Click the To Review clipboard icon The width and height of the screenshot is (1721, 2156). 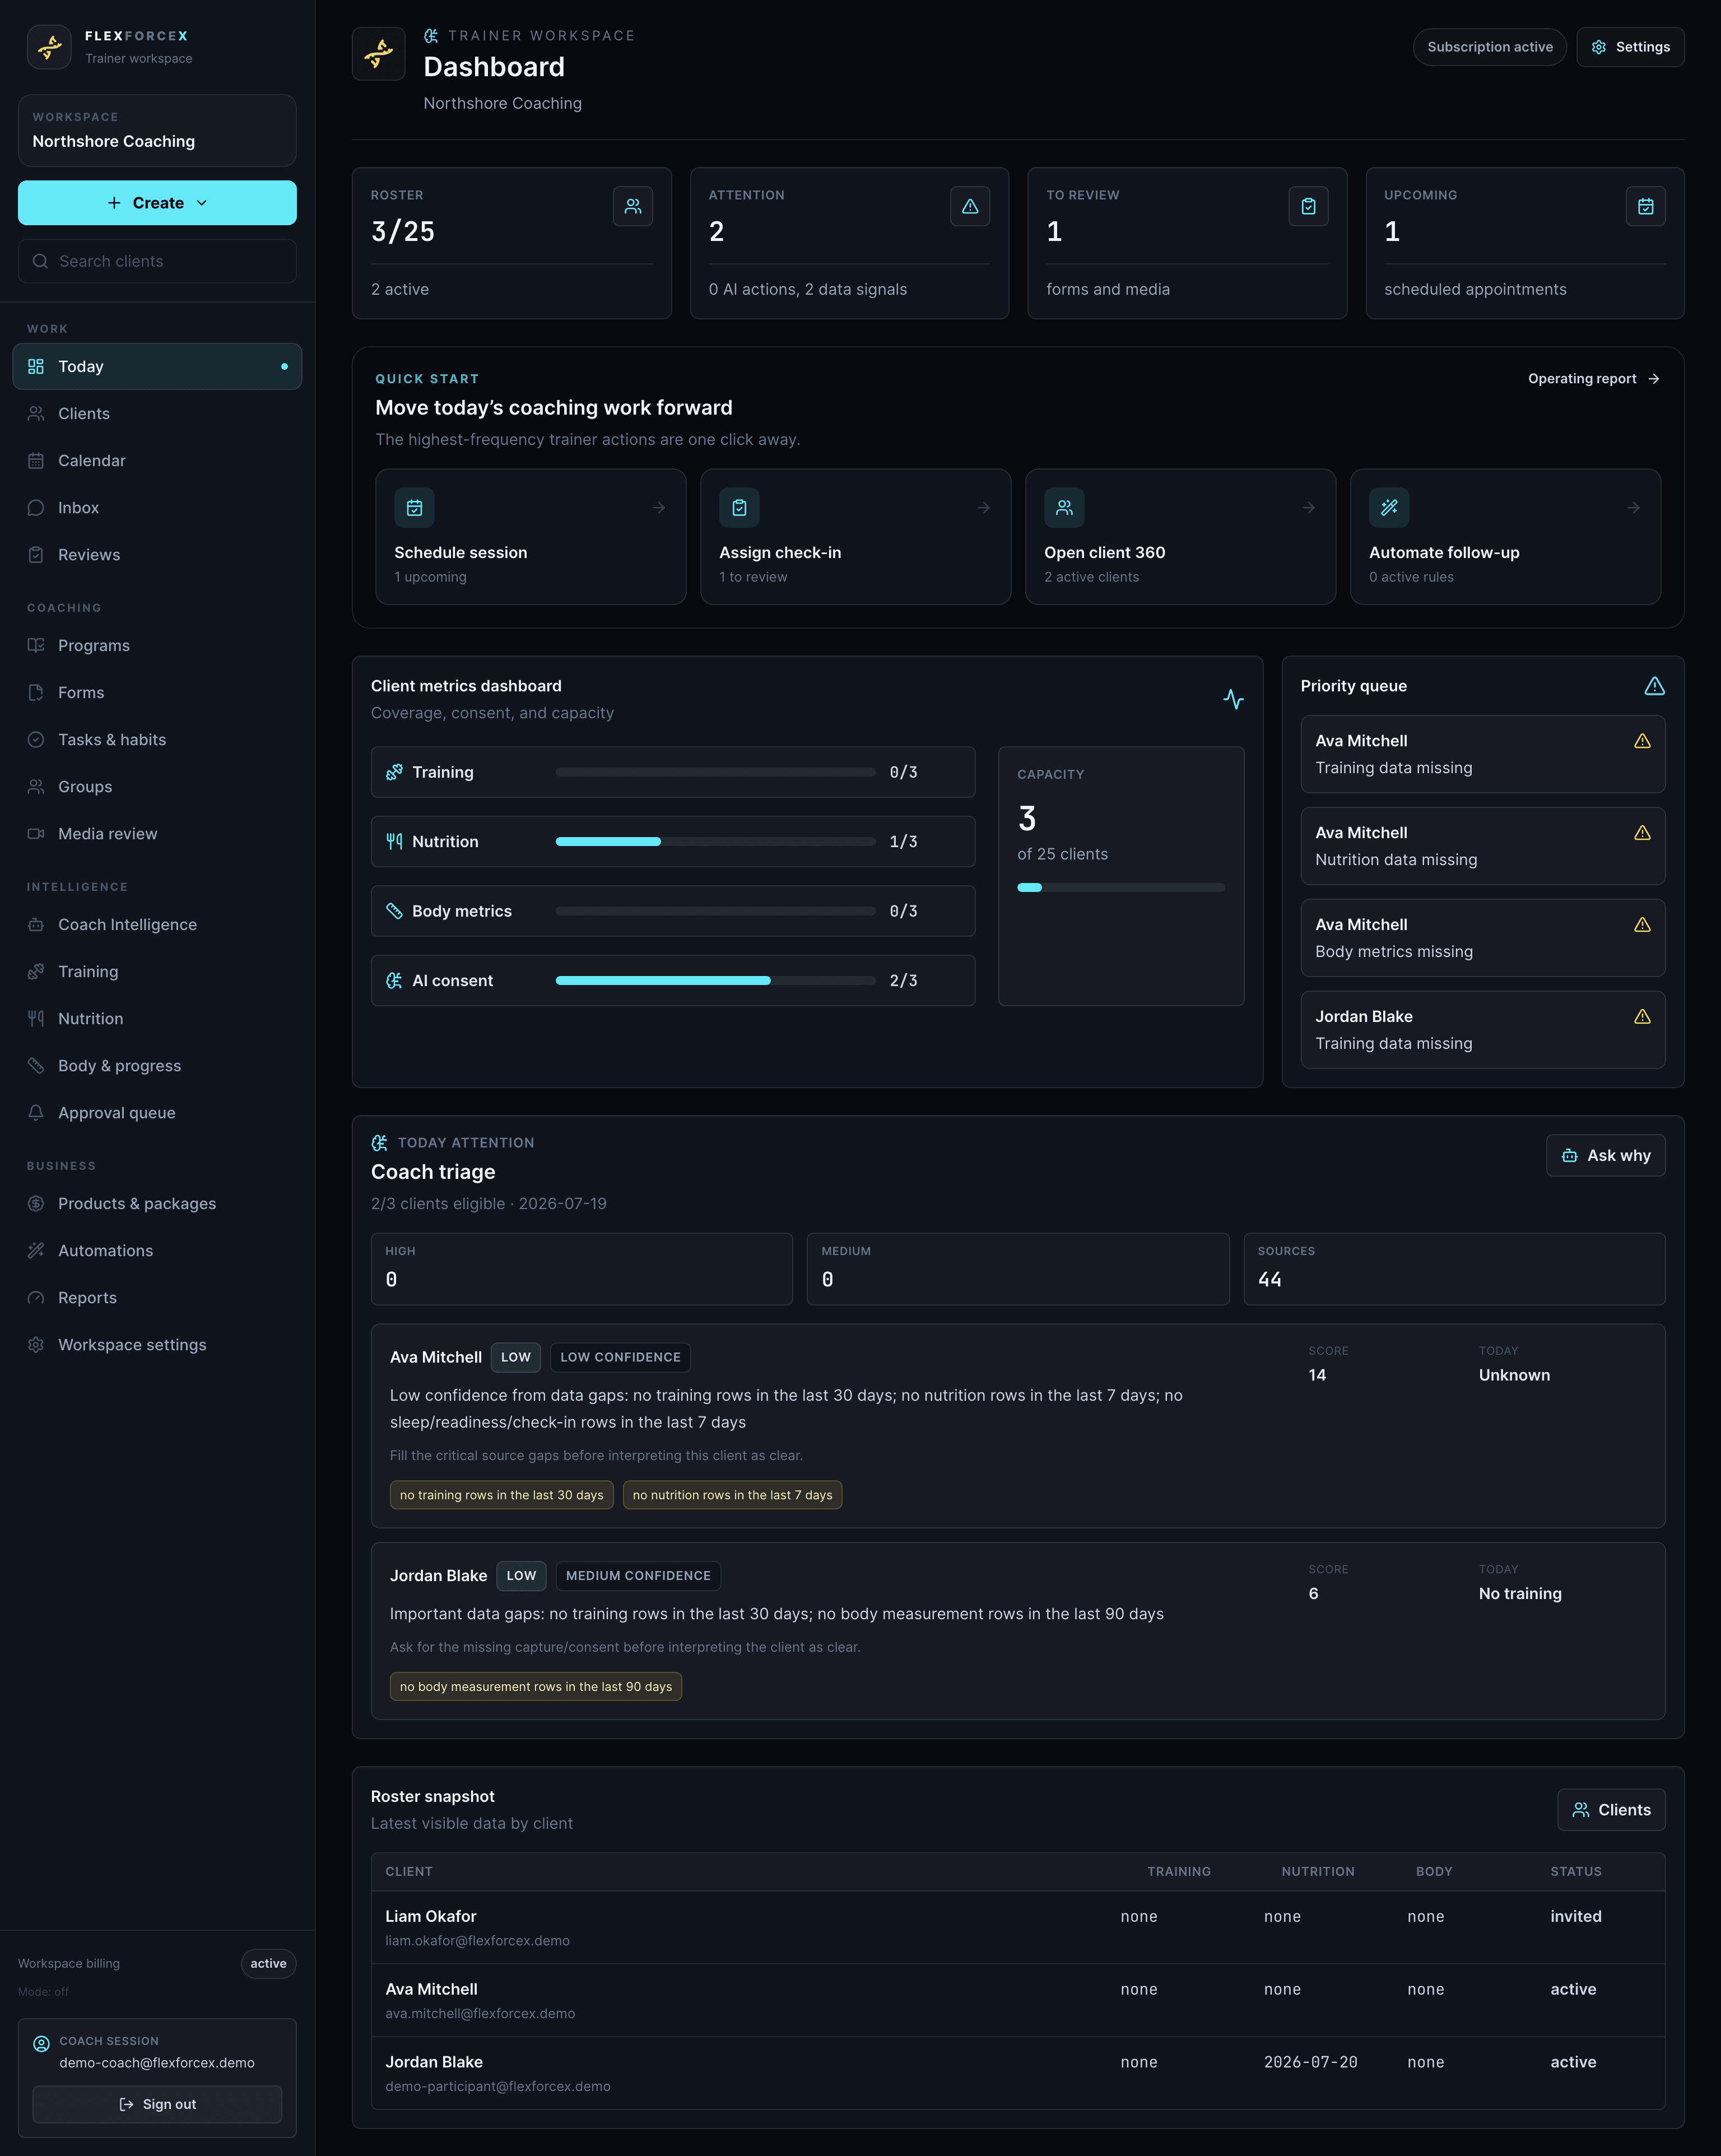1308,206
